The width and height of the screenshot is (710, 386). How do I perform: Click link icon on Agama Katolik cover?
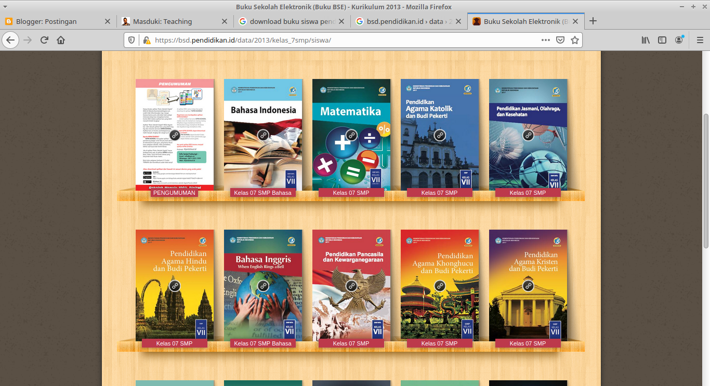440,135
